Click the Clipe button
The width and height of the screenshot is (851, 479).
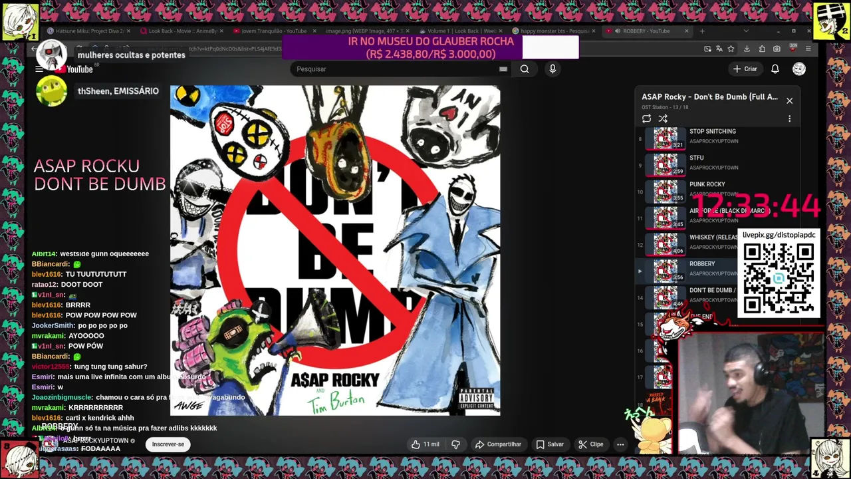tap(590, 444)
